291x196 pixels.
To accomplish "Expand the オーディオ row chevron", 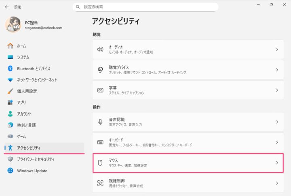I will (277, 49).
